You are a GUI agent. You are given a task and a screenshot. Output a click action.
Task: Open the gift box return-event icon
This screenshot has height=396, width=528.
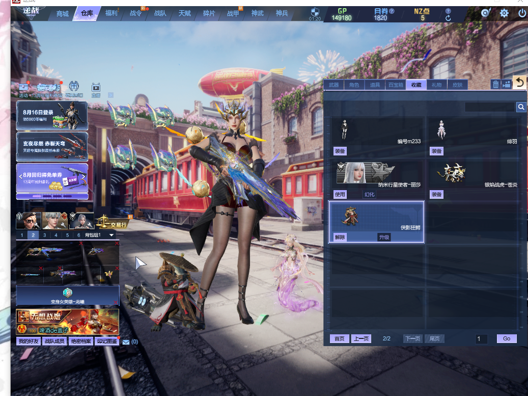click(x=74, y=89)
